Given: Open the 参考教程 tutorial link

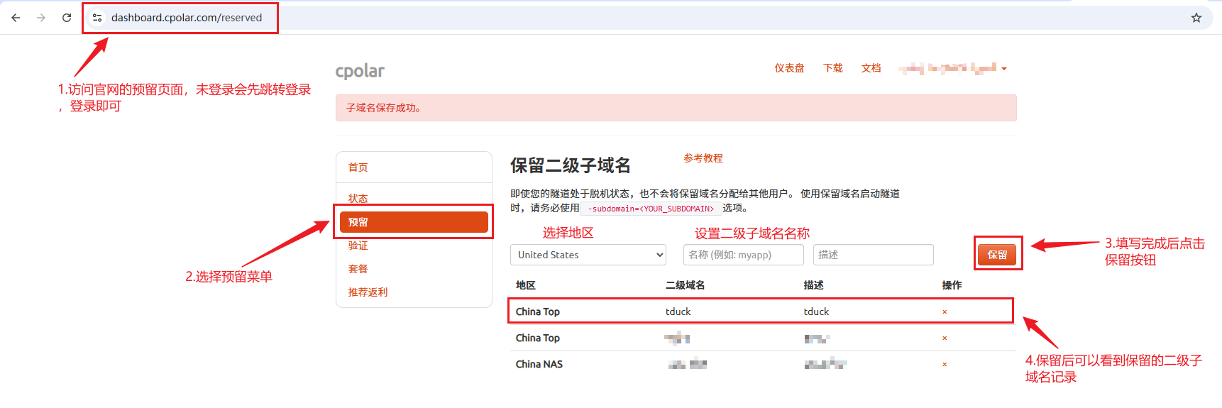Looking at the screenshot, I should tap(703, 158).
